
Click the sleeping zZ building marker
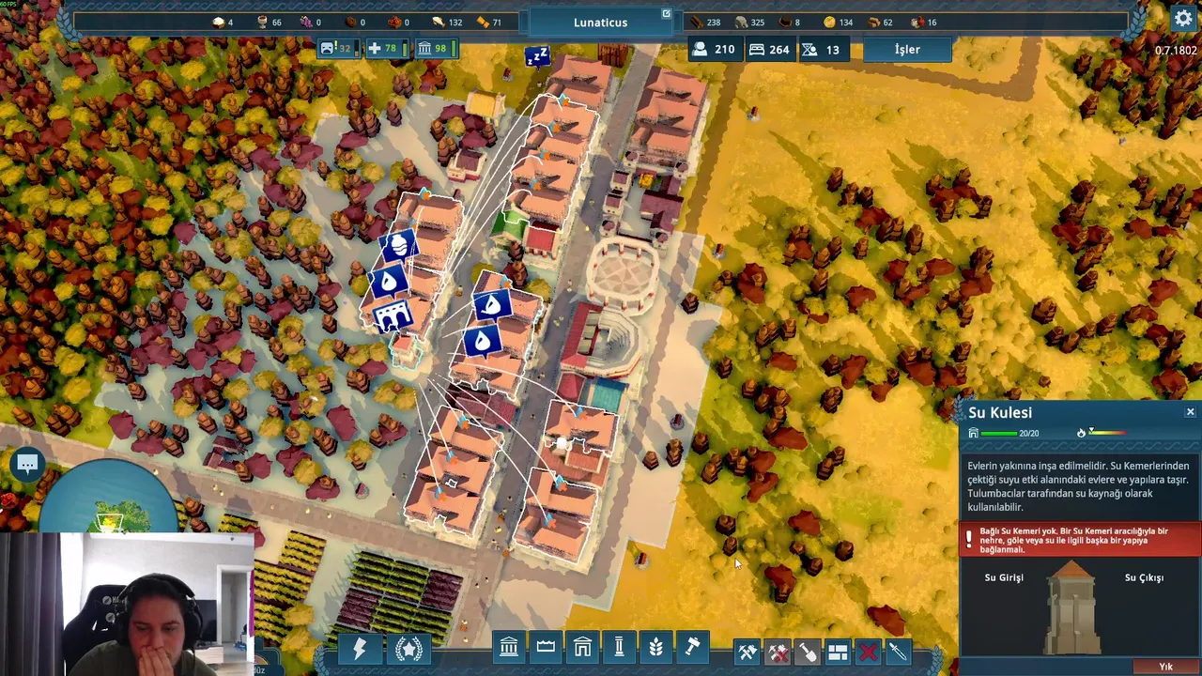536,57
